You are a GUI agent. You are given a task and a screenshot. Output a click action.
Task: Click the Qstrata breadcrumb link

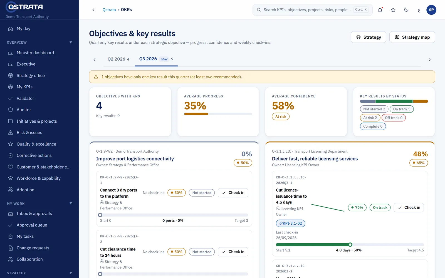pyautogui.click(x=109, y=10)
